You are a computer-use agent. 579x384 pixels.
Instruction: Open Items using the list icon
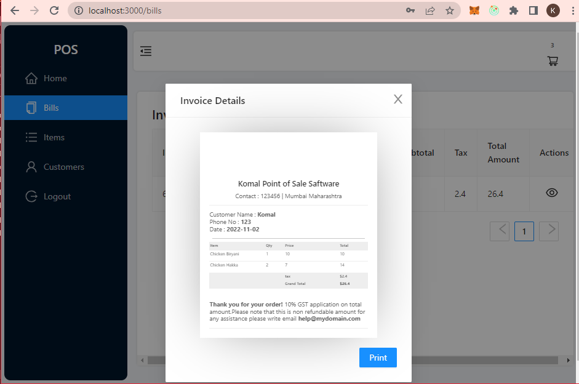[x=31, y=137]
